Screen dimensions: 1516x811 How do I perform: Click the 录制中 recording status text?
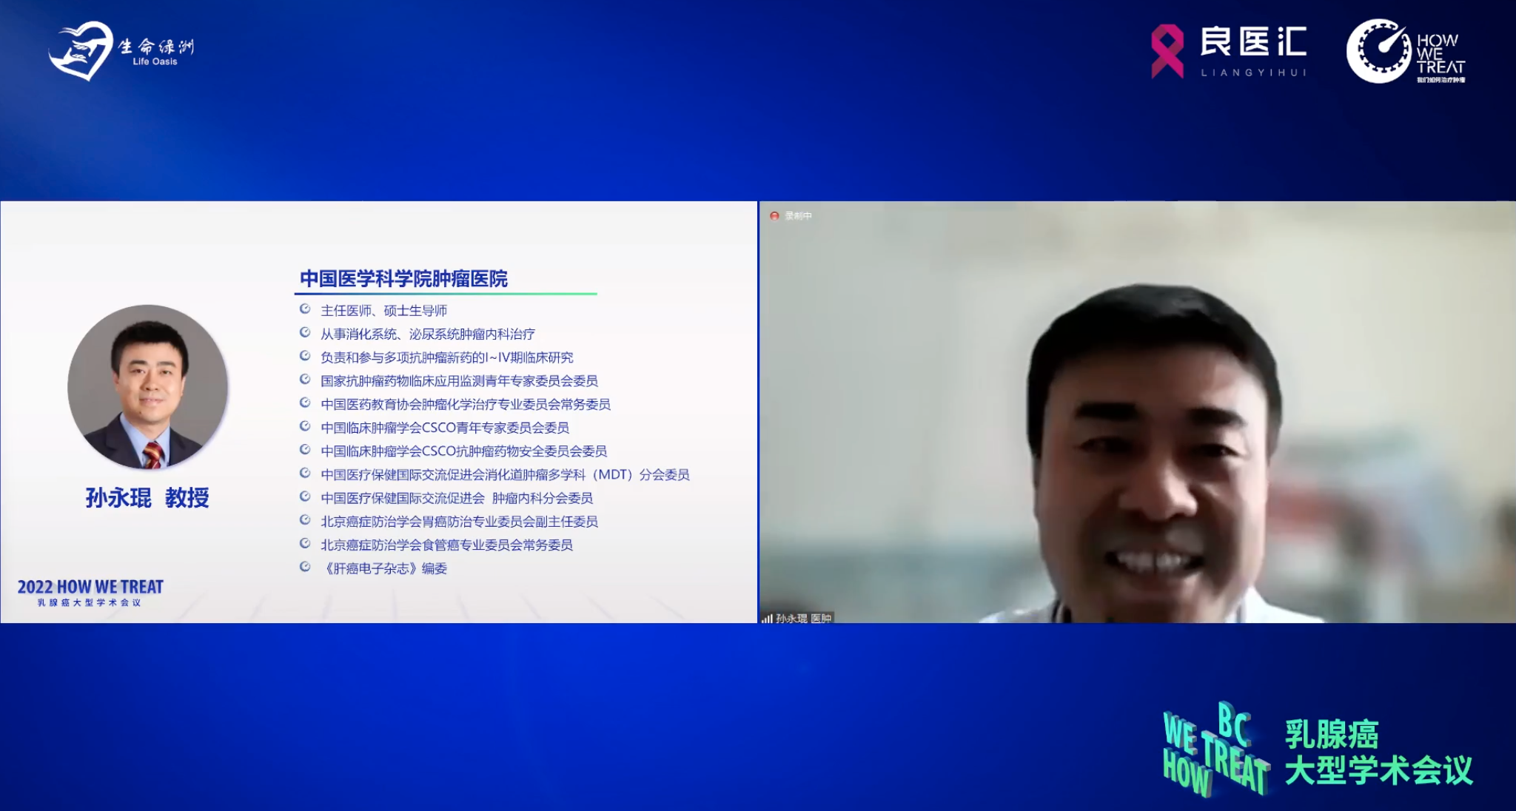point(798,216)
